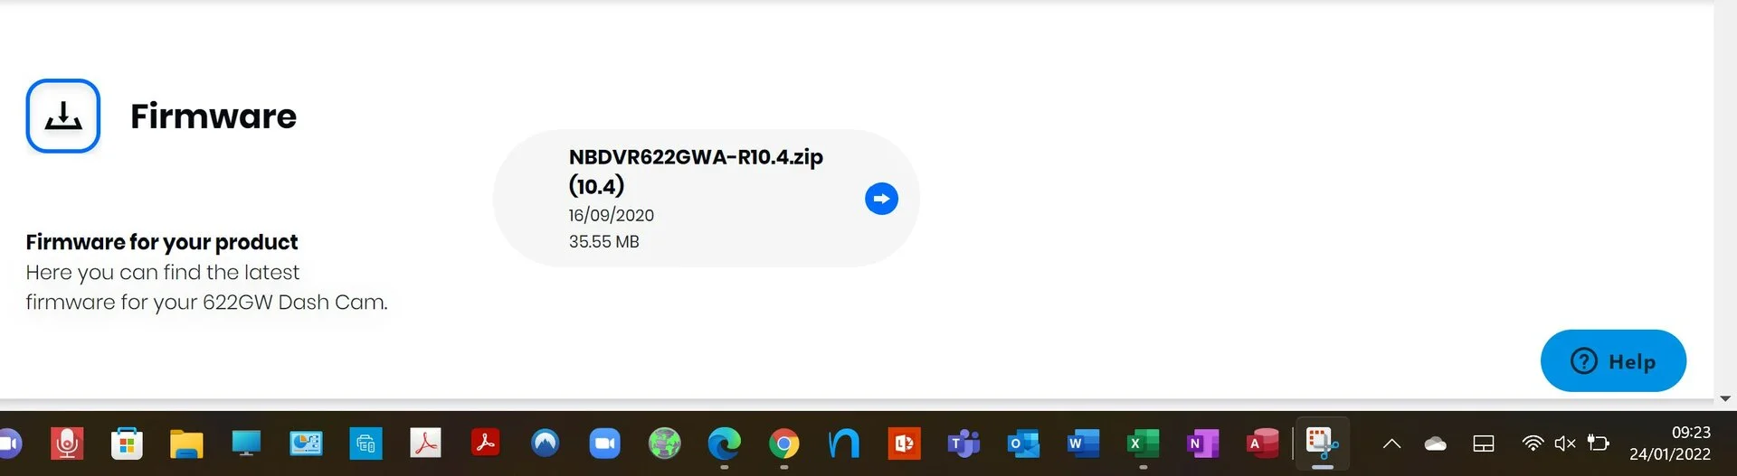Toggle the muted volume icon
Image resolution: width=1737 pixels, height=476 pixels.
pyautogui.click(x=1564, y=443)
